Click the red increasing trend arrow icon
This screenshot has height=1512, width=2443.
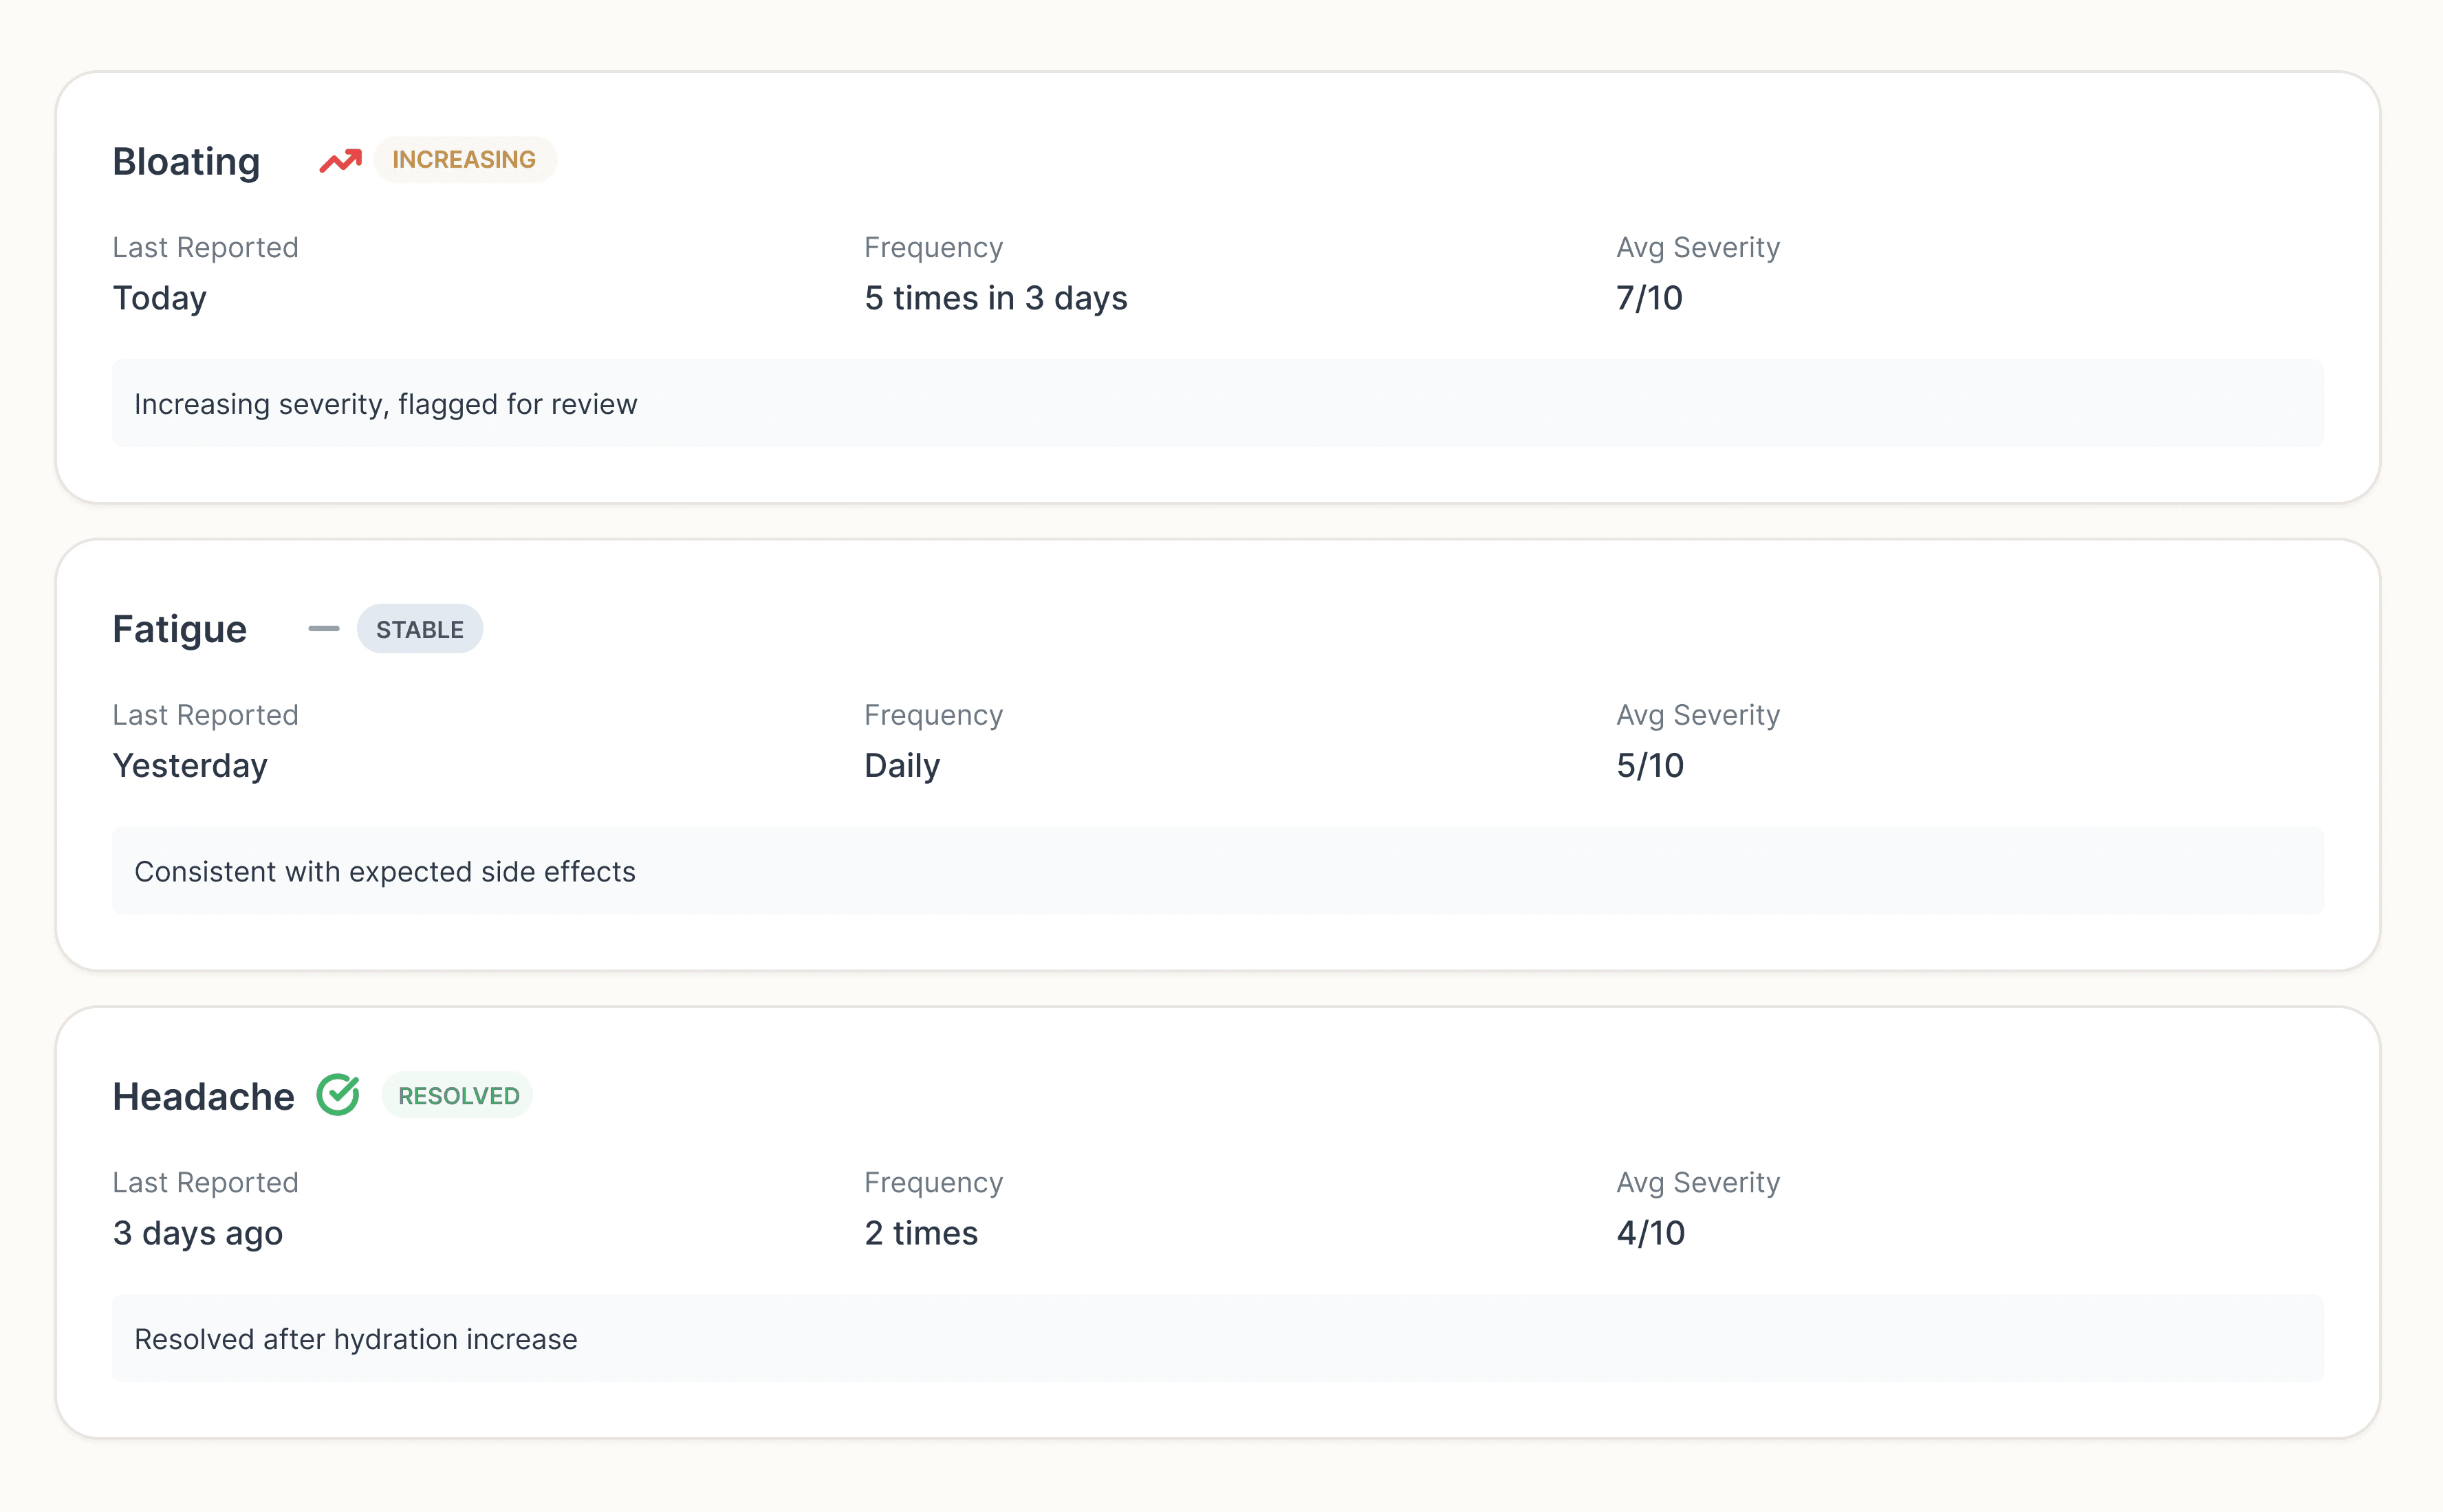pyautogui.click(x=340, y=160)
